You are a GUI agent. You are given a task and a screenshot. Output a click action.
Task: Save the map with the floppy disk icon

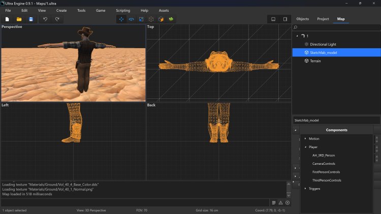tap(31, 19)
